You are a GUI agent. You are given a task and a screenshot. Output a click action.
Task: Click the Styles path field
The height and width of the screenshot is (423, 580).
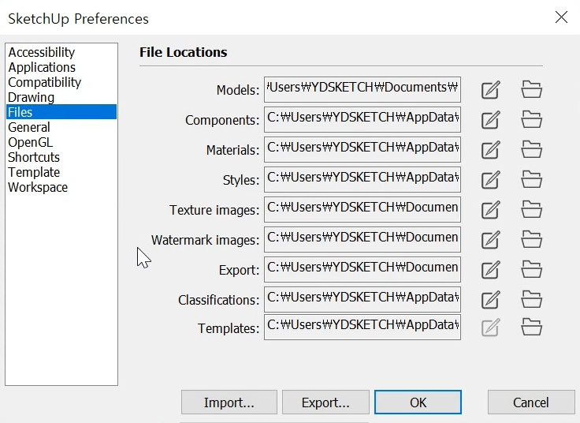pos(362,179)
